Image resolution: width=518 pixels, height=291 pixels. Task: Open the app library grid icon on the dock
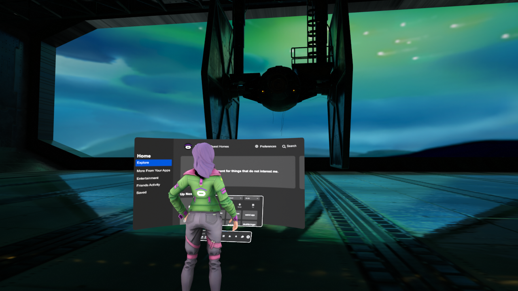pyautogui.click(x=224, y=236)
